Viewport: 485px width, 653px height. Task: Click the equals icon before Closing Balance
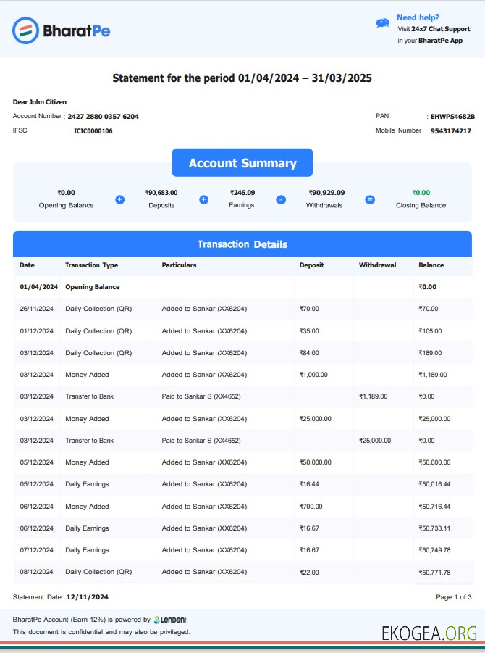370,199
